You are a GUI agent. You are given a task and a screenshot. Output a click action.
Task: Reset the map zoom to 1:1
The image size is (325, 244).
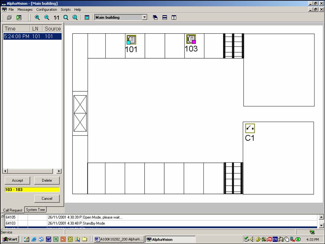(x=56, y=18)
